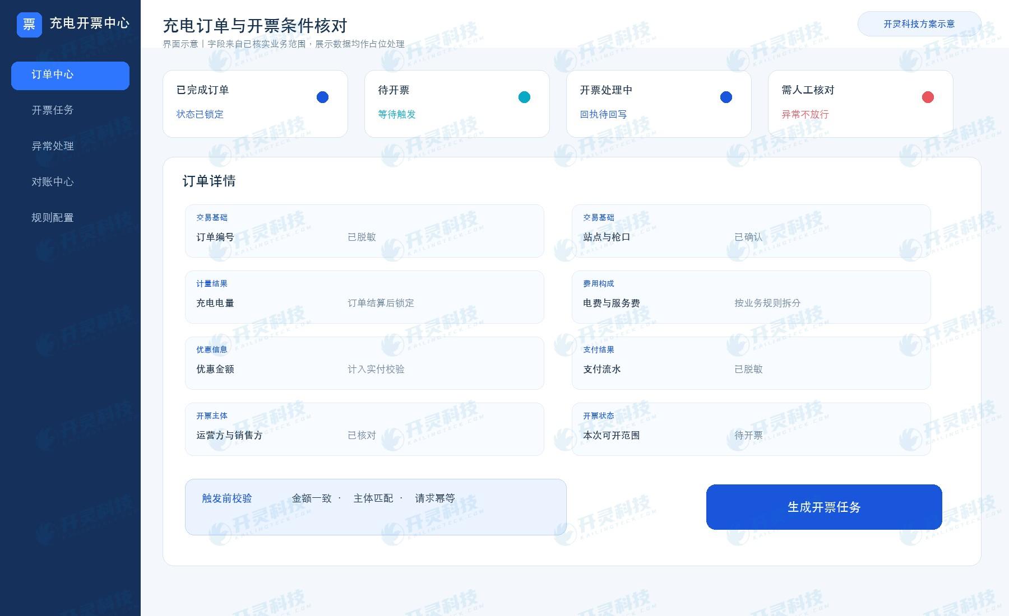Click the 状态已锁定 status text

point(200,114)
